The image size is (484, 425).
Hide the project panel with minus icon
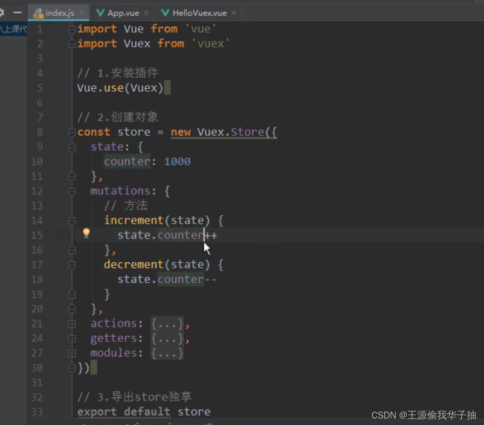pyautogui.click(x=18, y=13)
